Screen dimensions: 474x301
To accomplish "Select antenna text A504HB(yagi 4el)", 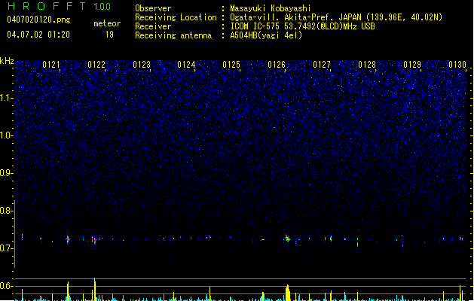I will [266, 35].
